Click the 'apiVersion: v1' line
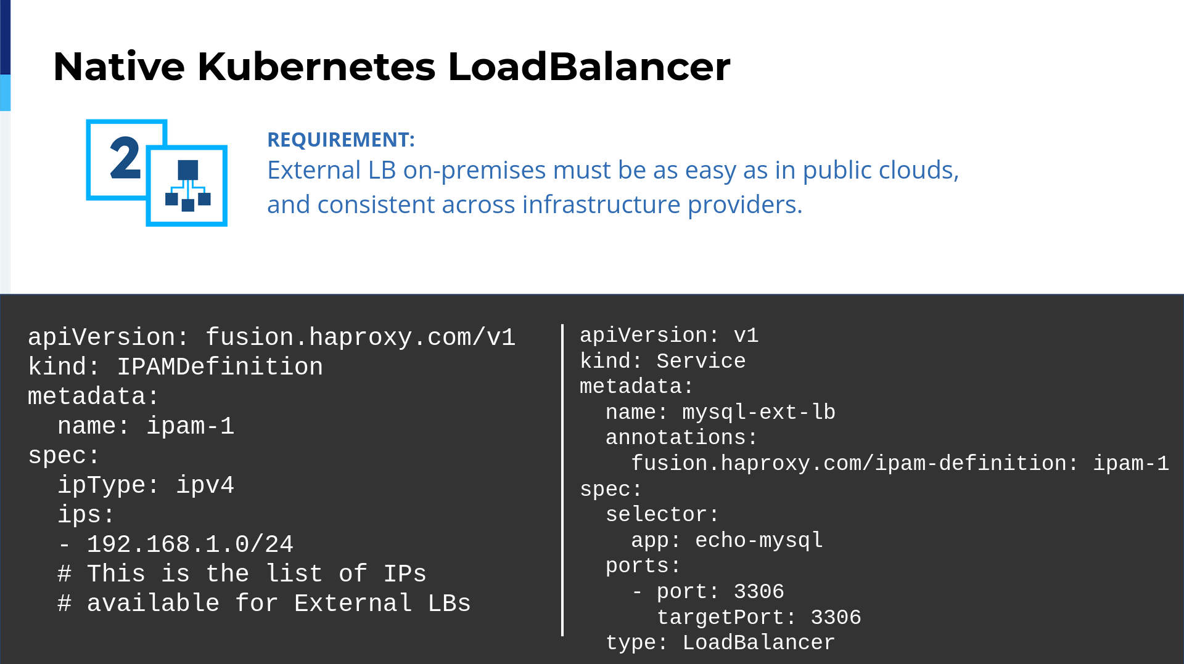Screen dimensions: 1184x664 [669, 336]
